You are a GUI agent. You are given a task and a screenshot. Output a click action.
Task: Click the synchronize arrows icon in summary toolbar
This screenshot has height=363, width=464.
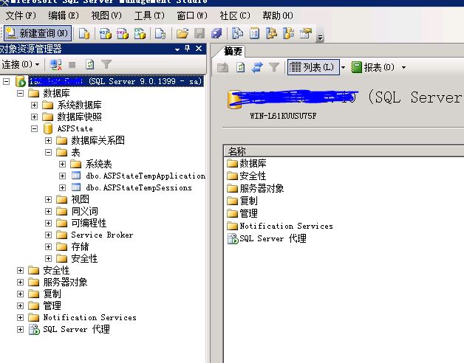pyautogui.click(x=257, y=67)
